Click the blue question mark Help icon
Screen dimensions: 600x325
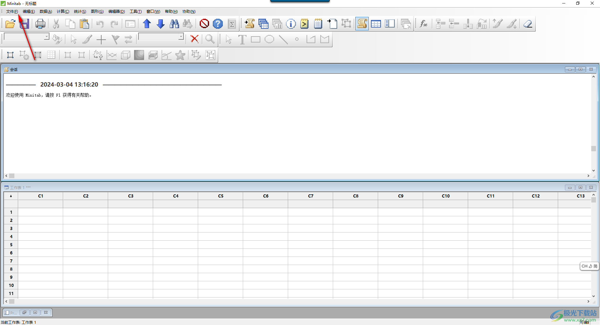(218, 24)
